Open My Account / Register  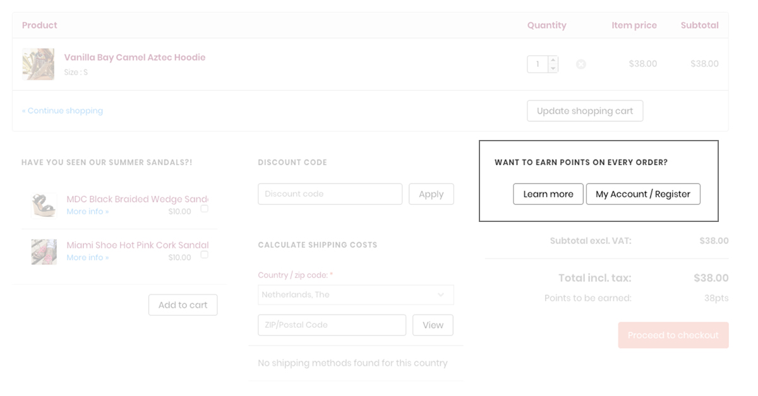(643, 194)
